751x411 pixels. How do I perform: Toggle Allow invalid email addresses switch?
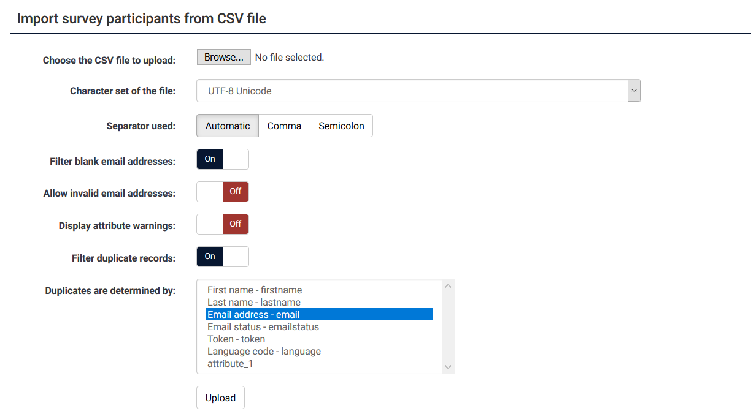[x=223, y=192]
